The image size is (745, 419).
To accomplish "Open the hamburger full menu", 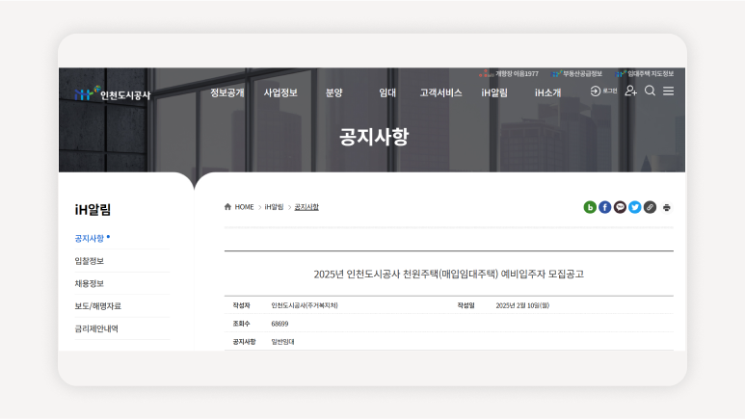I will [669, 91].
